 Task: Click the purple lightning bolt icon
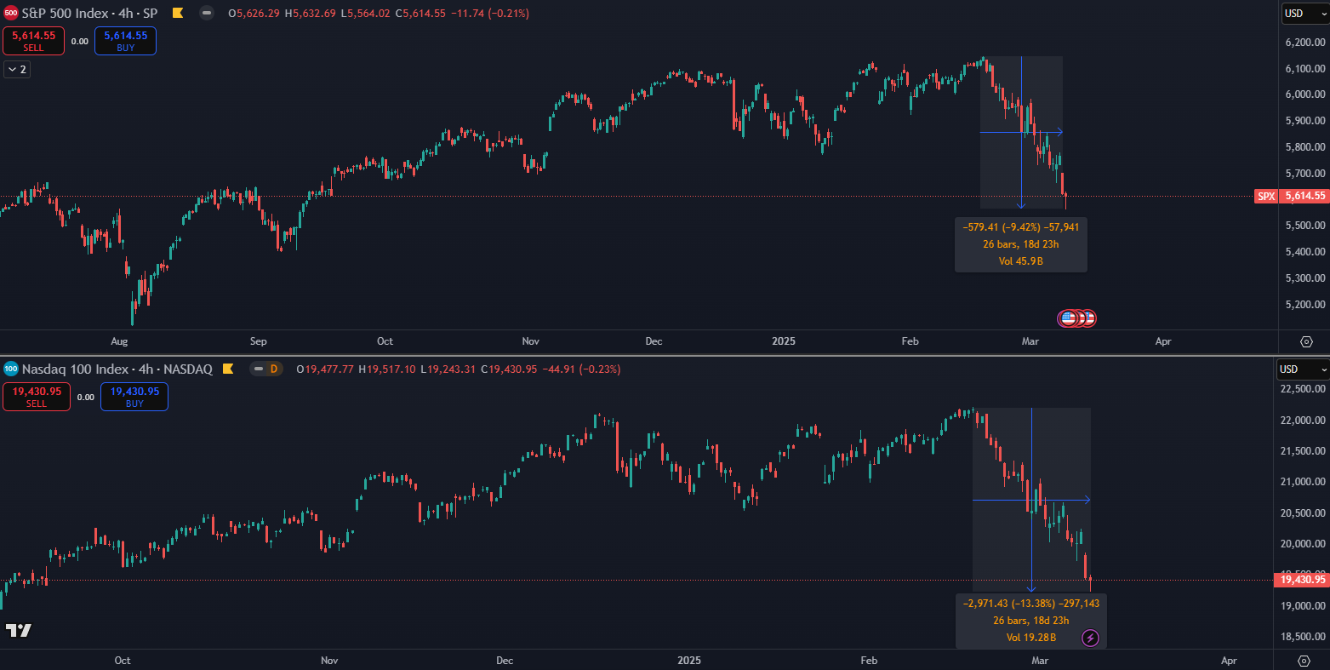click(x=1090, y=638)
